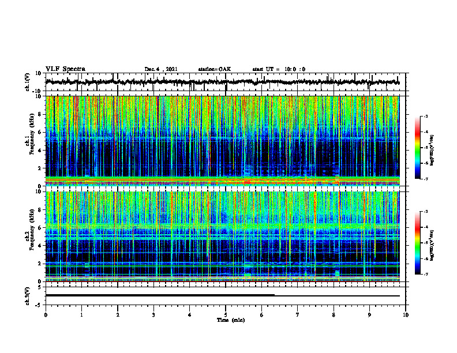Image resolution: width=457 pixels, height=353 pixels.
Task: Click the ch.1 spectrogram image
Action: pos(223,141)
